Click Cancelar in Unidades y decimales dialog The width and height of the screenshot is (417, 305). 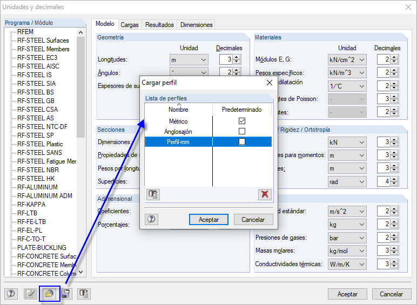coord(391,294)
